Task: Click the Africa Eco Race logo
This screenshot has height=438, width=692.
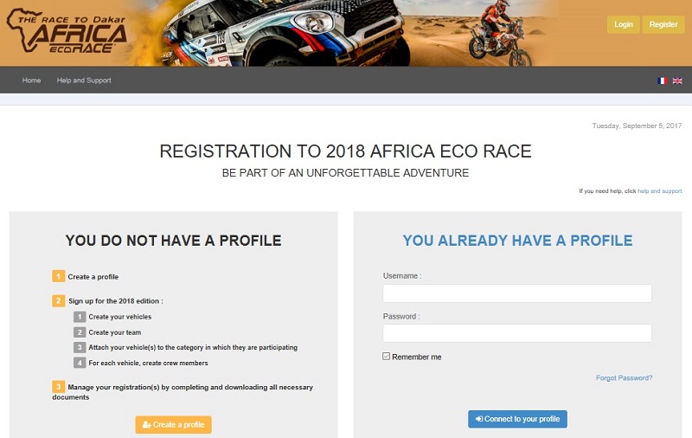Action: click(x=67, y=31)
